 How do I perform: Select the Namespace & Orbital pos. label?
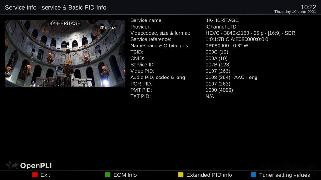pos(160,46)
